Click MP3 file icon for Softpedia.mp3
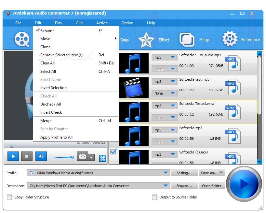 click(x=233, y=136)
